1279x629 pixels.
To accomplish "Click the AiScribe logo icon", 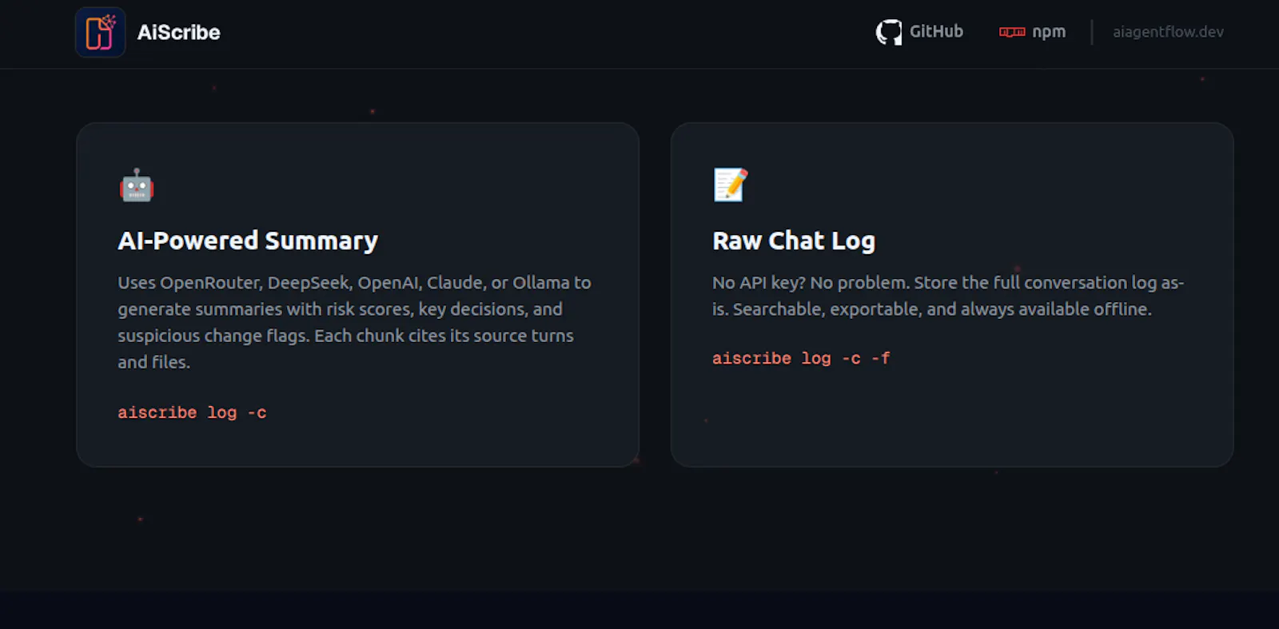I will coord(100,32).
